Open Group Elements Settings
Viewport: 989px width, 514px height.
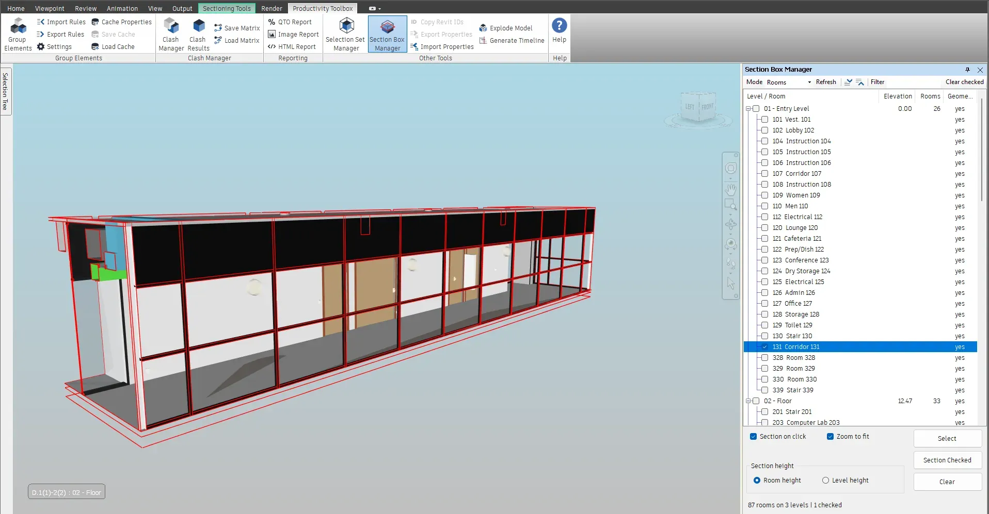54,46
